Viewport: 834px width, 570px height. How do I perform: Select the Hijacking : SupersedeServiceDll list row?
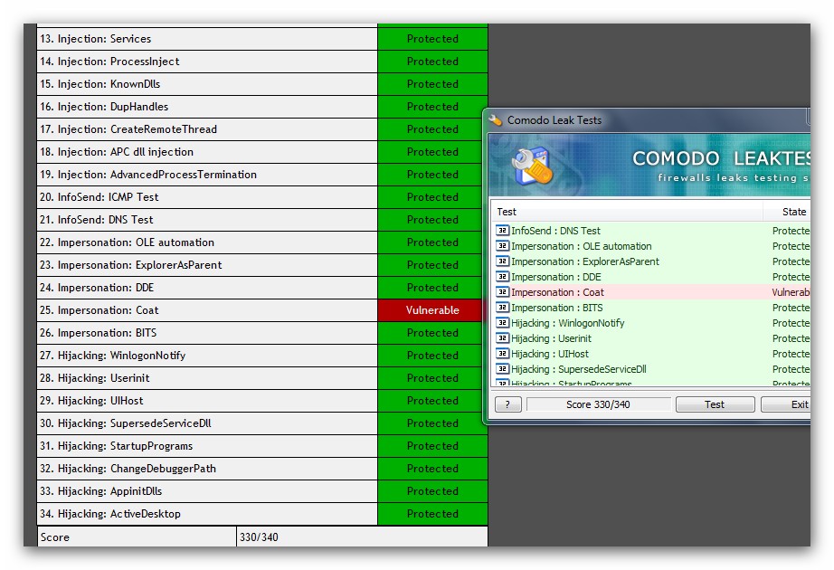[651, 369]
